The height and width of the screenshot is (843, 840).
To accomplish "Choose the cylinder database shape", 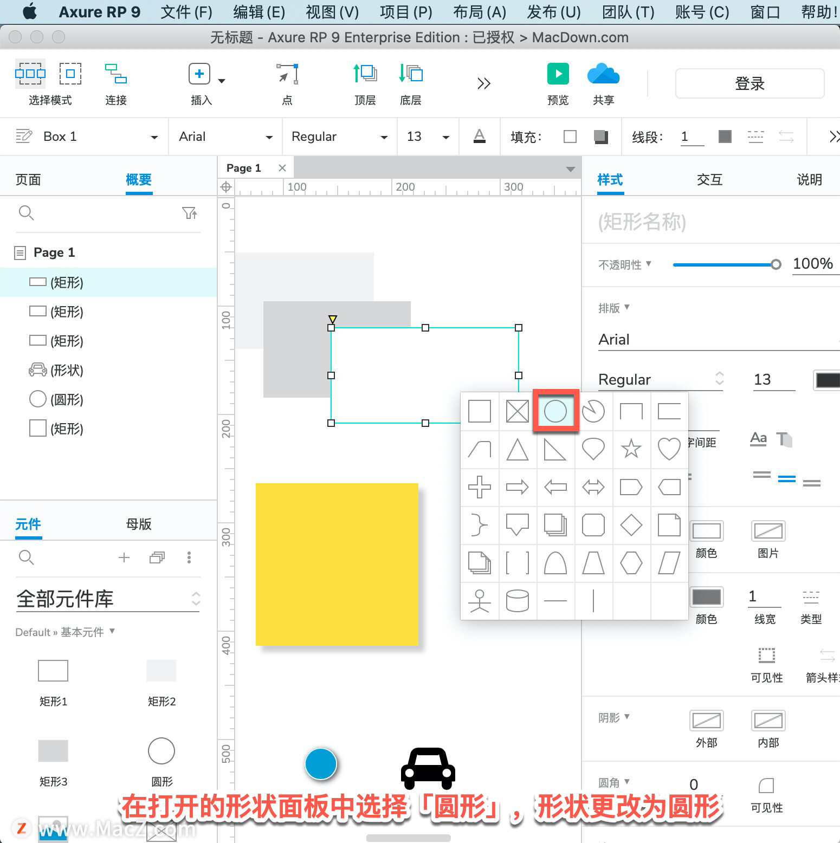I will pos(518,601).
